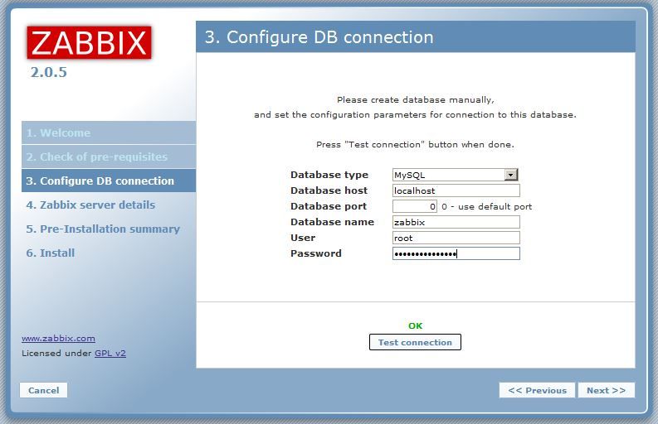Select step 3. Configure DB connection
Screen dimensions: 658x424
coord(109,181)
